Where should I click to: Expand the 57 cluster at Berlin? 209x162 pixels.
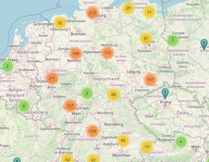click(146, 39)
